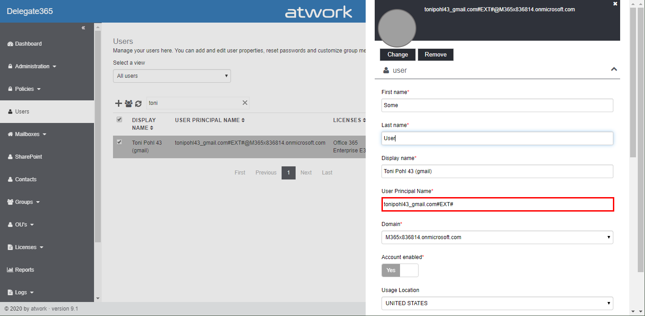The height and width of the screenshot is (316, 645).
Task: Click the Office 365 Enterprise E3 license cell
Action: 349,146
